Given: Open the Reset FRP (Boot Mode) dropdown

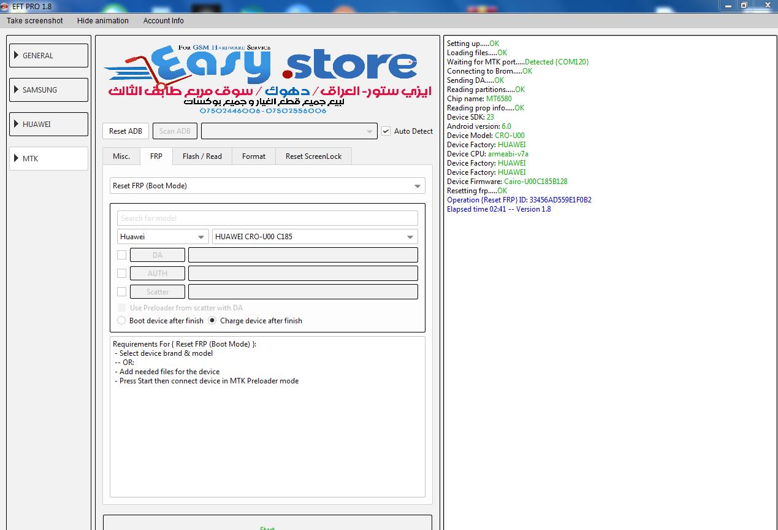Looking at the screenshot, I should point(267,186).
